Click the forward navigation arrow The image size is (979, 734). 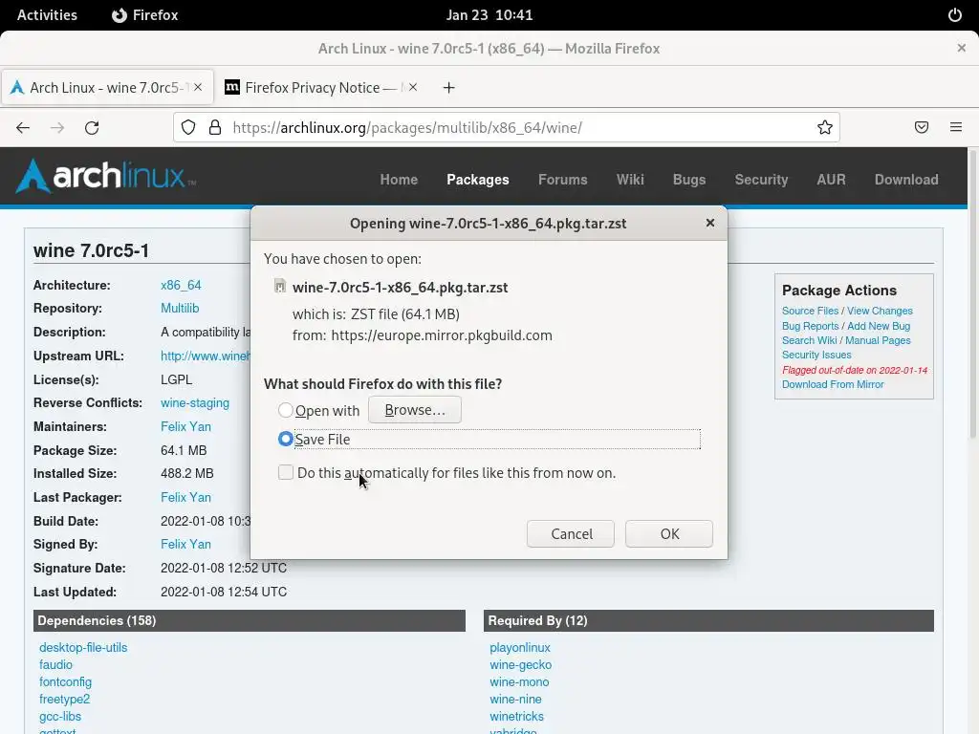tap(57, 128)
